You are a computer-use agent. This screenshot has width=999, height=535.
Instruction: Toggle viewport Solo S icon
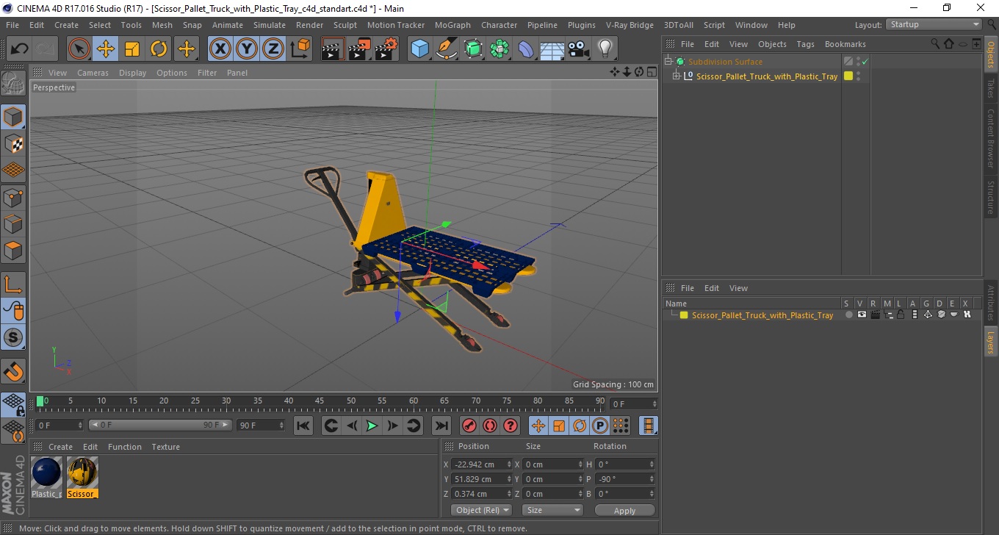click(x=13, y=337)
